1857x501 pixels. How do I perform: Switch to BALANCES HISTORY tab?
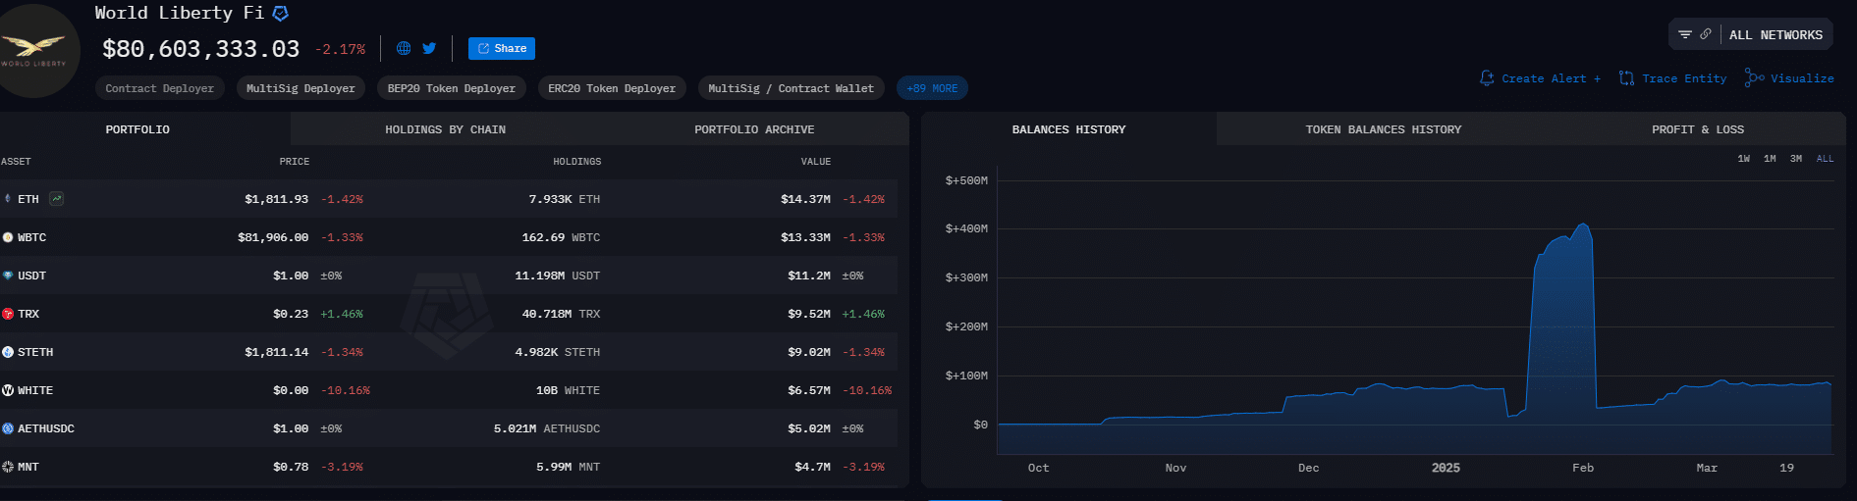(1068, 129)
